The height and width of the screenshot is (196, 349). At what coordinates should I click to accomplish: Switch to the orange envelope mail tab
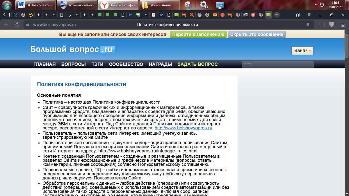(215, 15)
